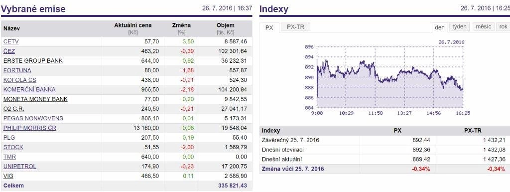Viewport: 510px width, 192px height.
Task: Open the FORTUNA stock link
Action: coord(17,70)
